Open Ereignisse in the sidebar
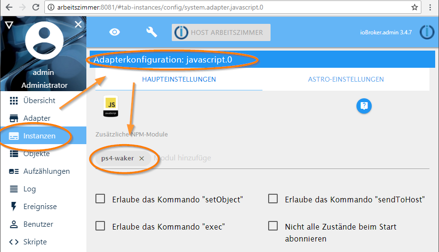Screen dimensions: 439x252 click(43, 206)
